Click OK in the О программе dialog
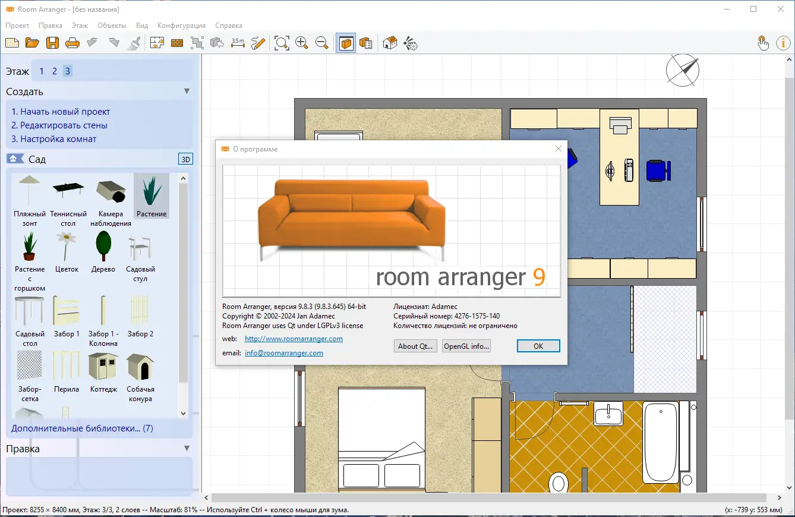This screenshot has width=795, height=517. (x=538, y=346)
